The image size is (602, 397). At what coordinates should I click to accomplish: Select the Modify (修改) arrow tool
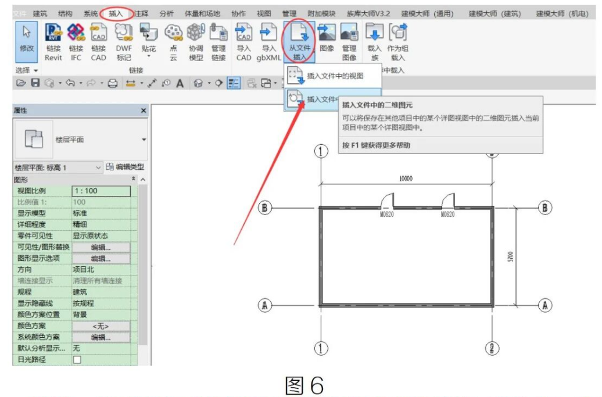point(27,42)
